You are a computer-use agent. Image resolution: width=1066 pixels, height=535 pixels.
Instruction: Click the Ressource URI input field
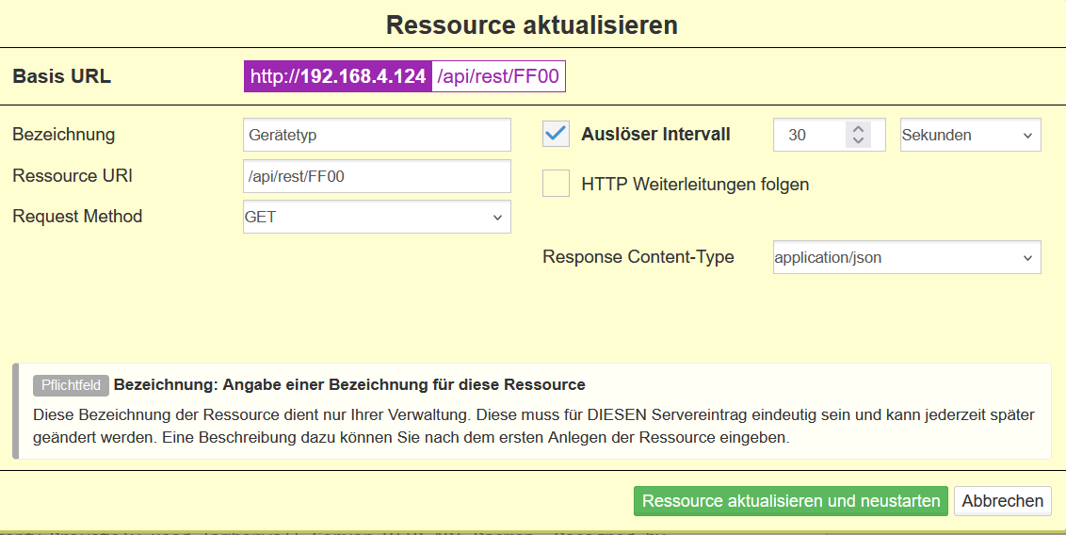tap(377, 176)
